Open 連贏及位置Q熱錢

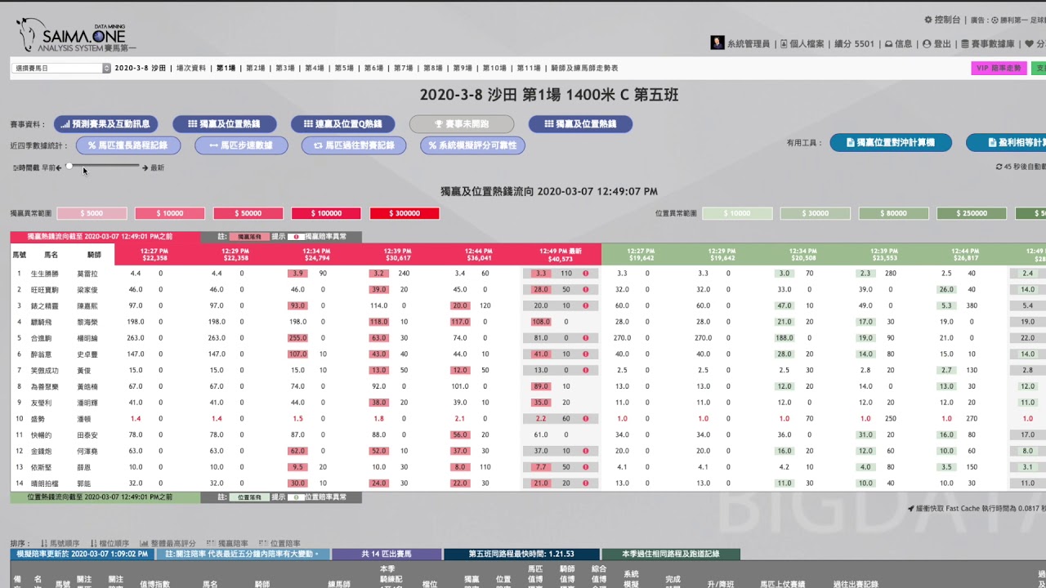click(x=343, y=124)
